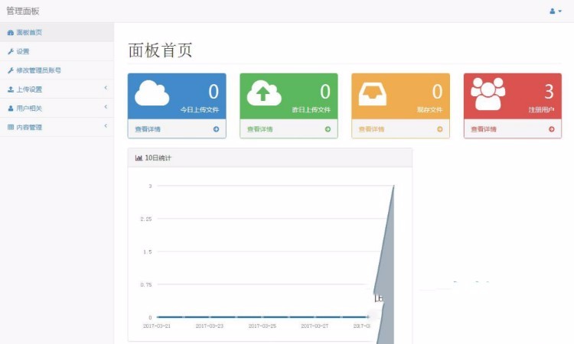
Task: Click user icon beside 用户相关
Action: [11, 109]
